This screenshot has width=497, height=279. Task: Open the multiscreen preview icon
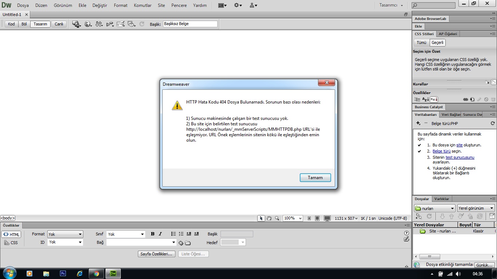click(x=76, y=24)
